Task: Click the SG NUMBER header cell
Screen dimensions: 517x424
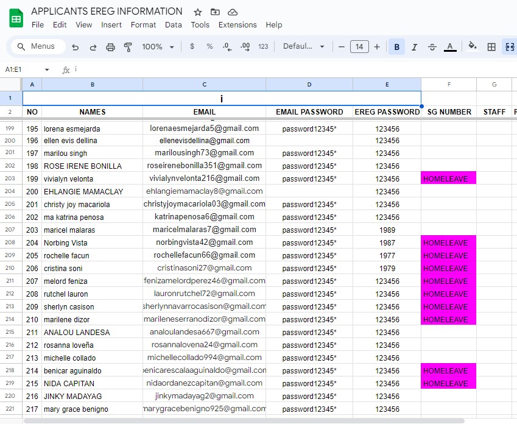Action: click(x=449, y=112)
